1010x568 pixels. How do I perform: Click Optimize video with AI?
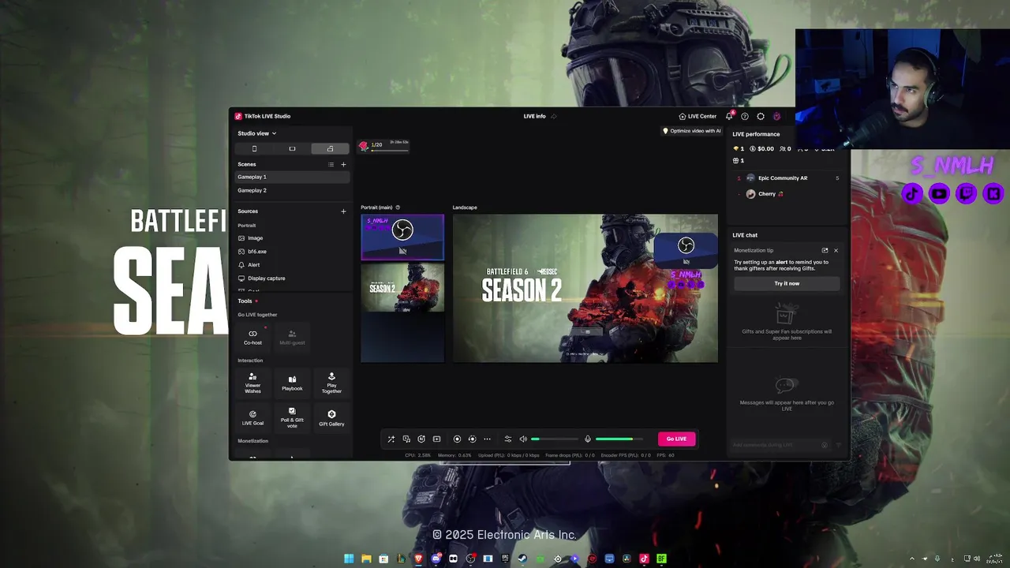point(691,131)
